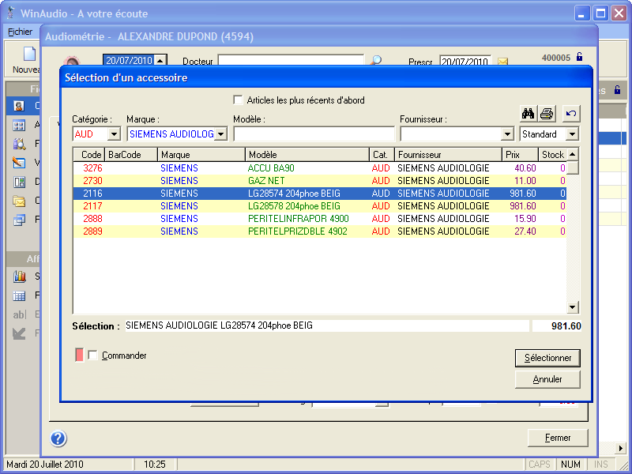Click the blue help question mark icon
The width and height of the screenshot is (632, 474).
58,439
